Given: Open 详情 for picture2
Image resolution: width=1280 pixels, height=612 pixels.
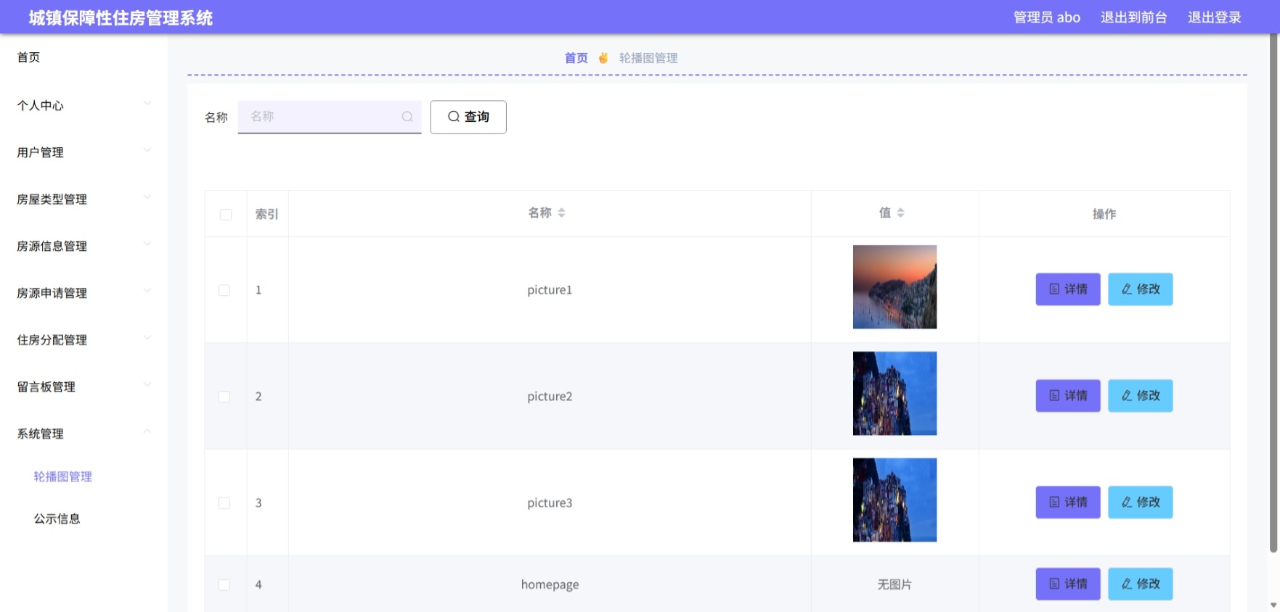Looking at the screenshot, I should [x=1068, y=396].
